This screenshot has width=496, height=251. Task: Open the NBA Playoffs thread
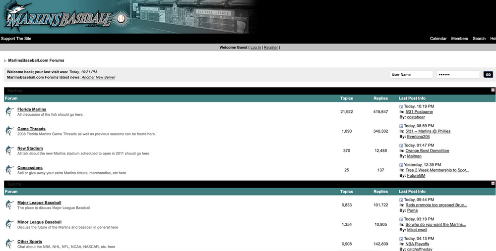417,244
